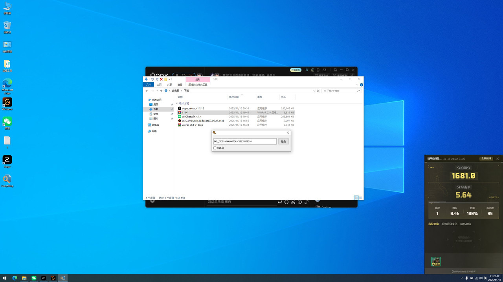Open WeGame from the taskbar
The width and height of the screenshot is (503, 282).
click(x=53, y=278)
